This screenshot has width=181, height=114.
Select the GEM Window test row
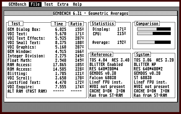pos(46,52)
